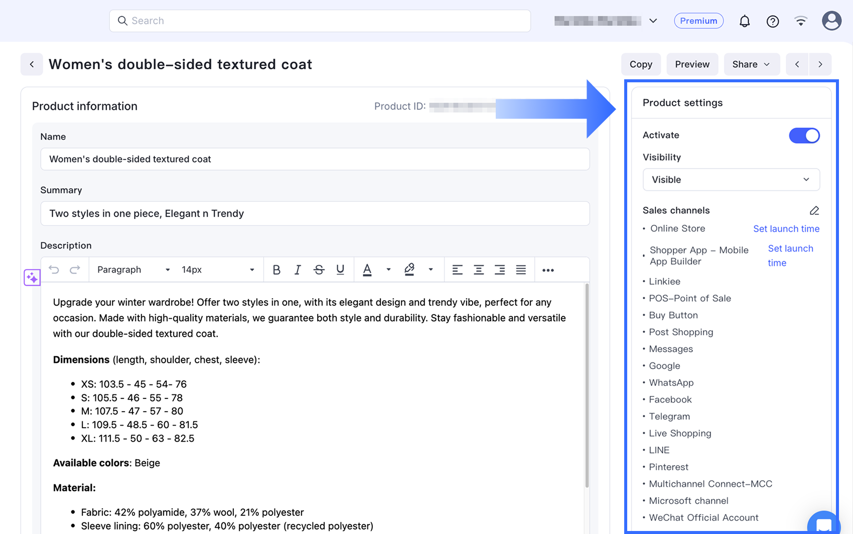Apply italic formatting
Image resolution: width=853 pixels, height=534 pixels.
click(298, 270)
